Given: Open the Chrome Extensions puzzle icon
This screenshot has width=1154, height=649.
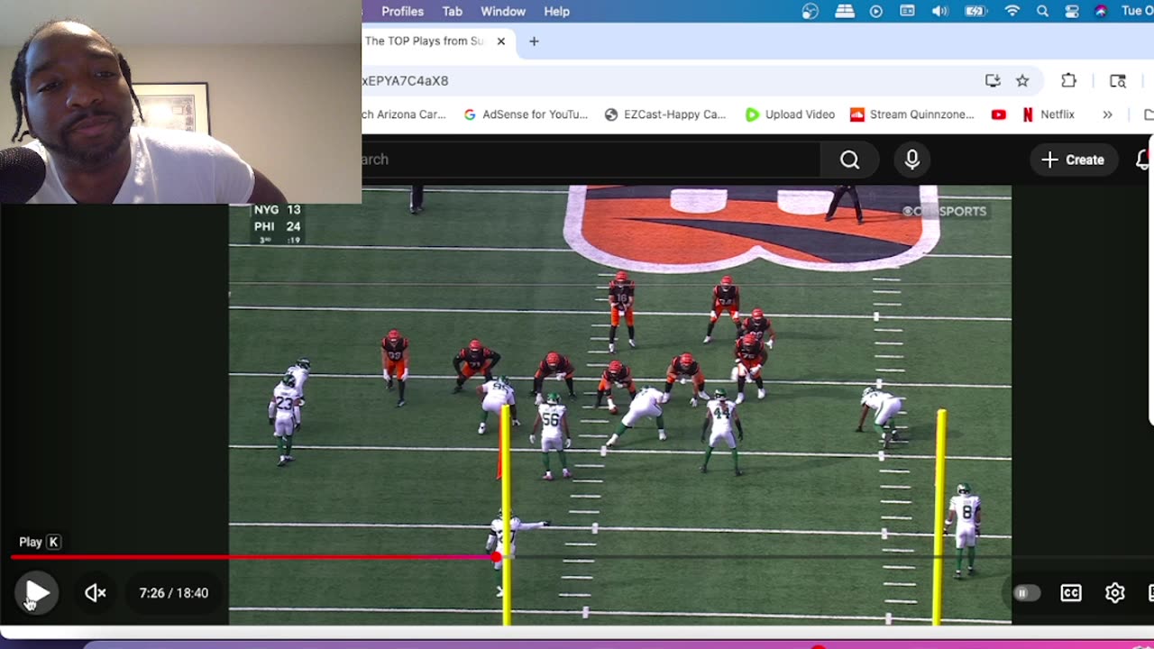Looking at the screenshot, I should [1068, 81].
